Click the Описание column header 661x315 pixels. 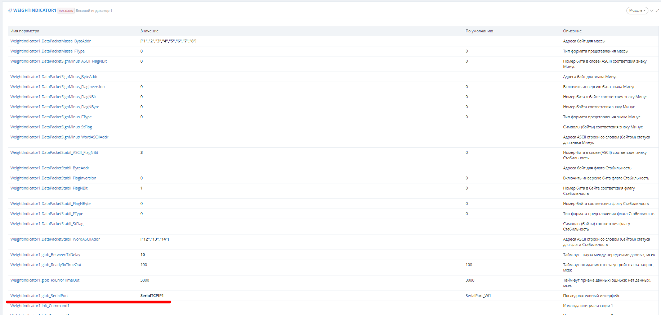(x=572, y=31)
